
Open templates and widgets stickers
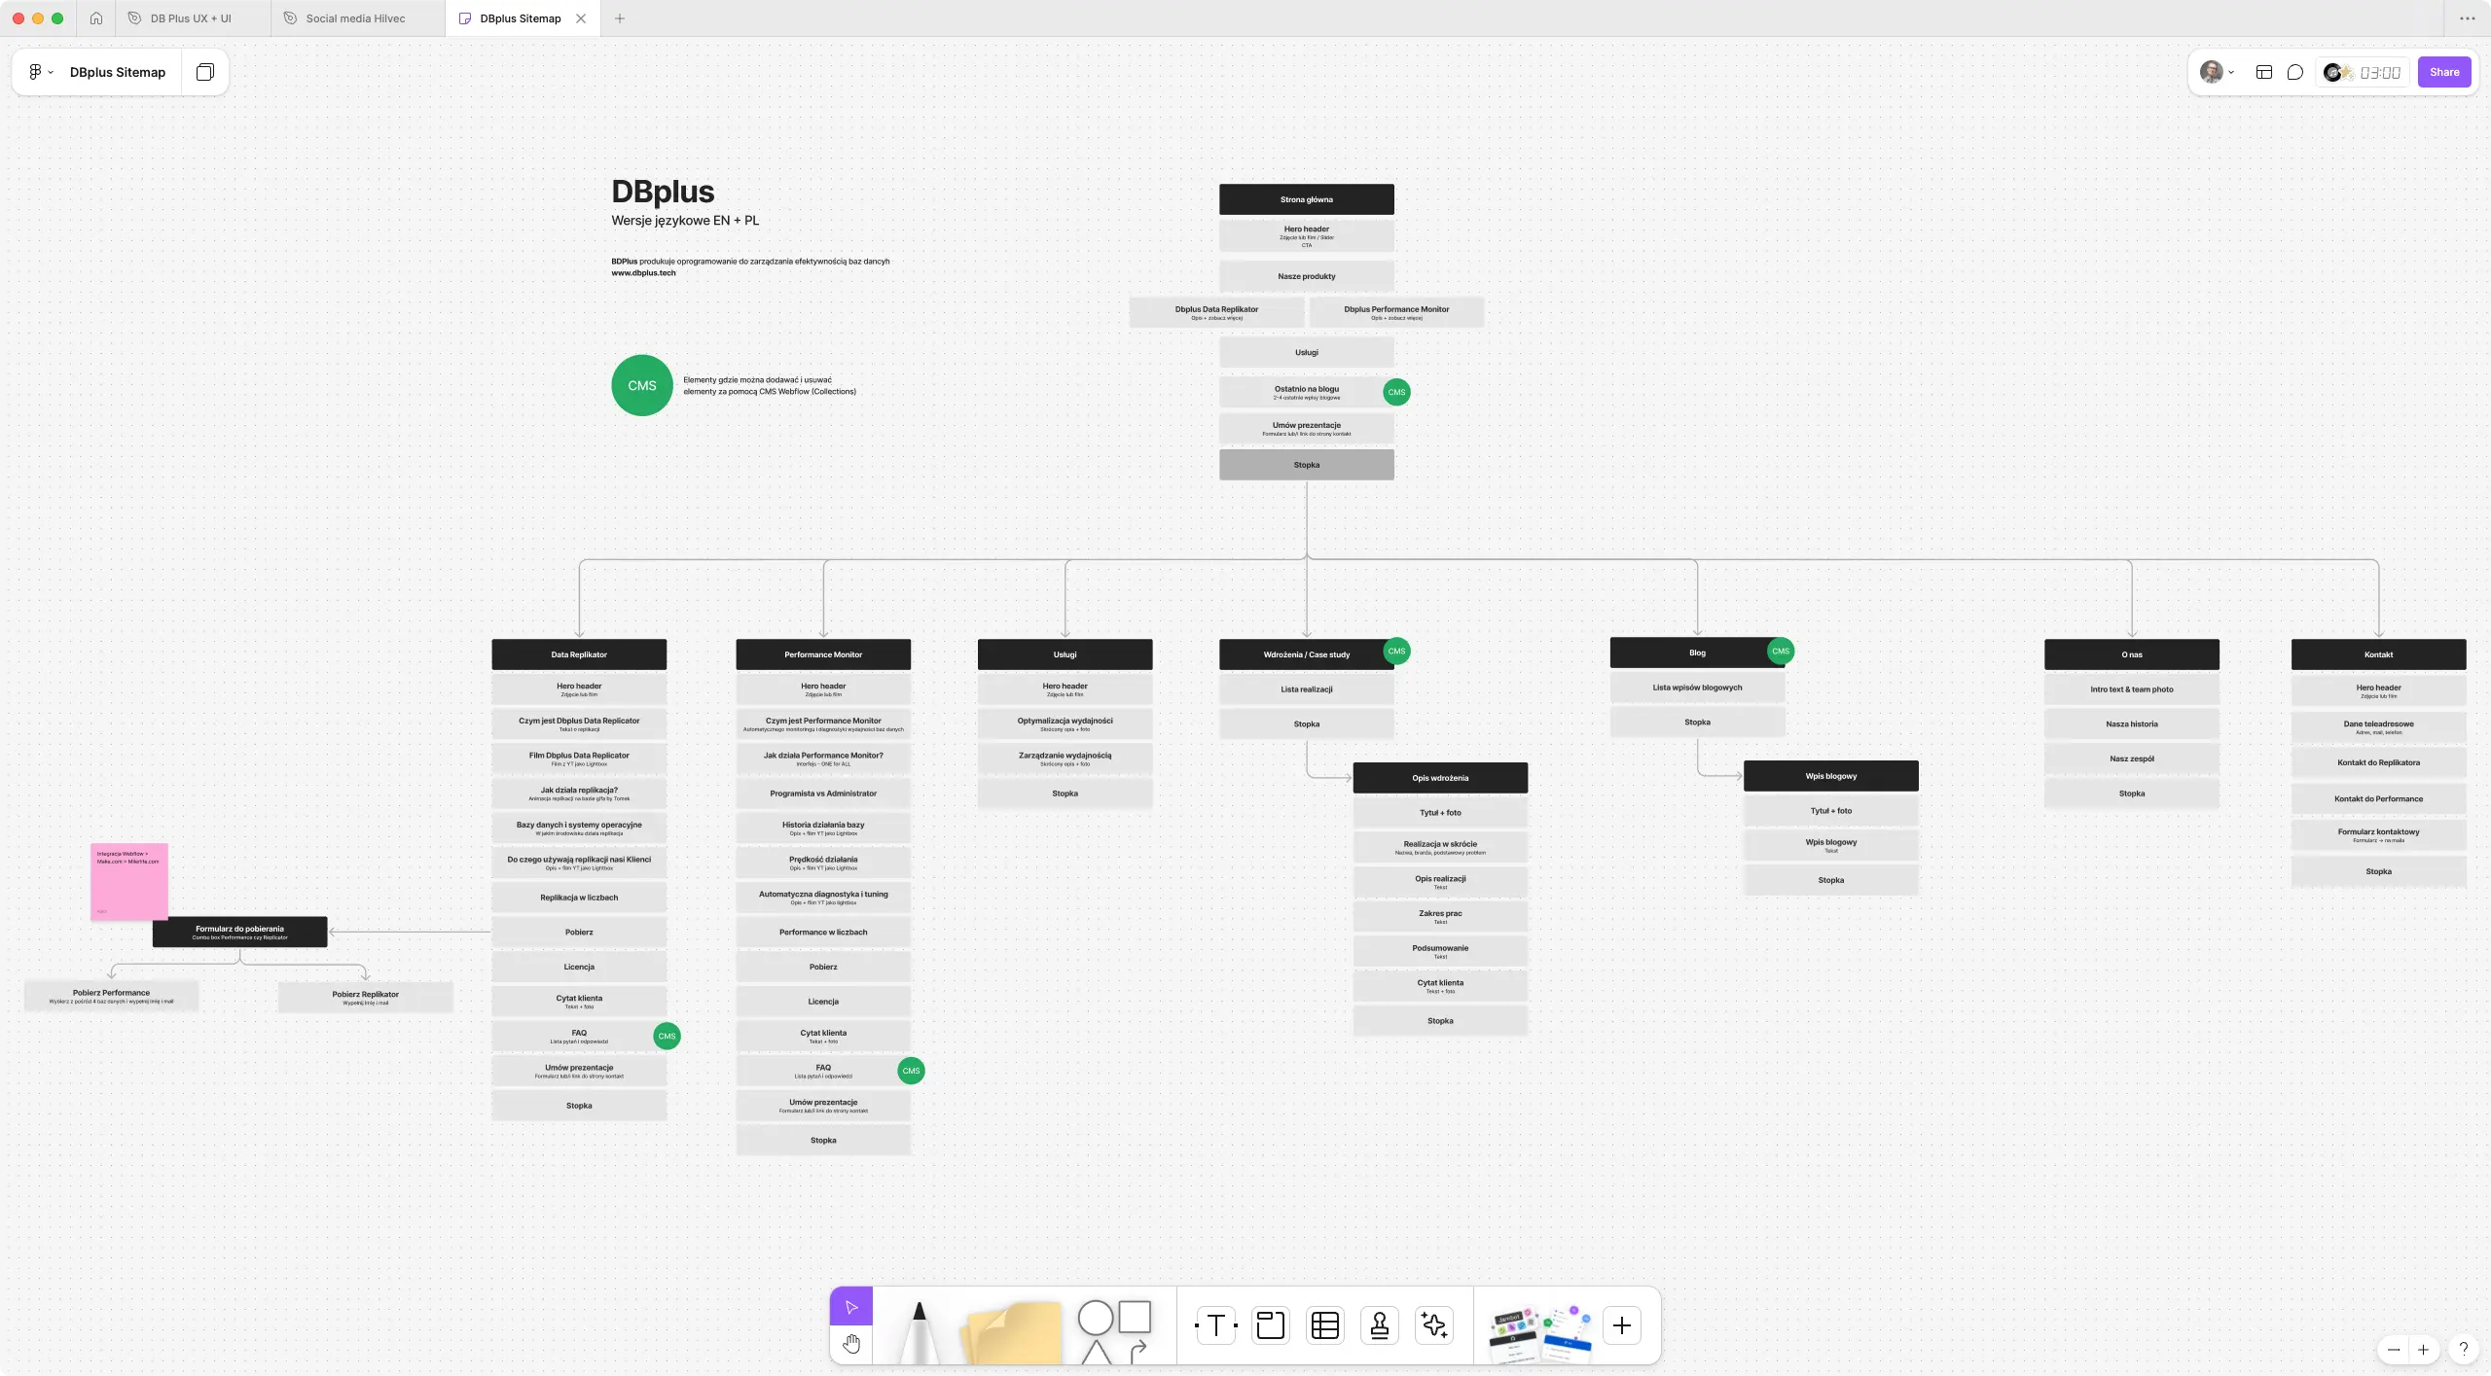1539,1333
